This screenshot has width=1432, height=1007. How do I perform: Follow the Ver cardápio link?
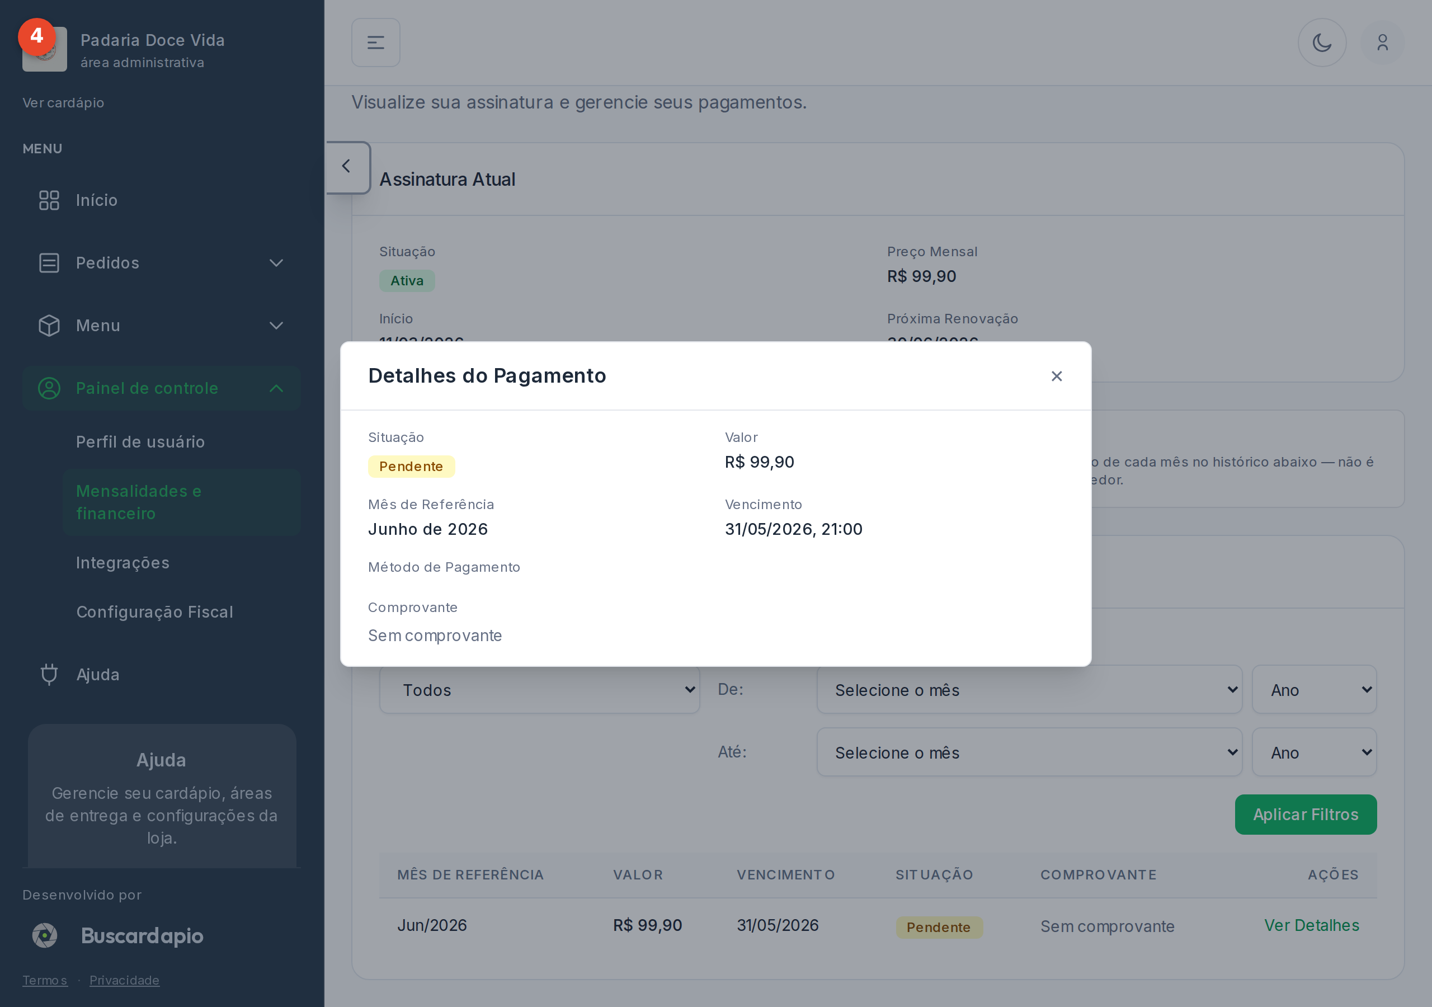pyautogui.click(x=63, y=103)
